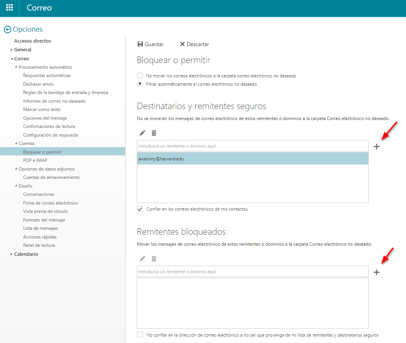The width and height of the screenshot is (406, 343).
Task: Click the Guardar floppy disk icon
Action: pos(140,44)
